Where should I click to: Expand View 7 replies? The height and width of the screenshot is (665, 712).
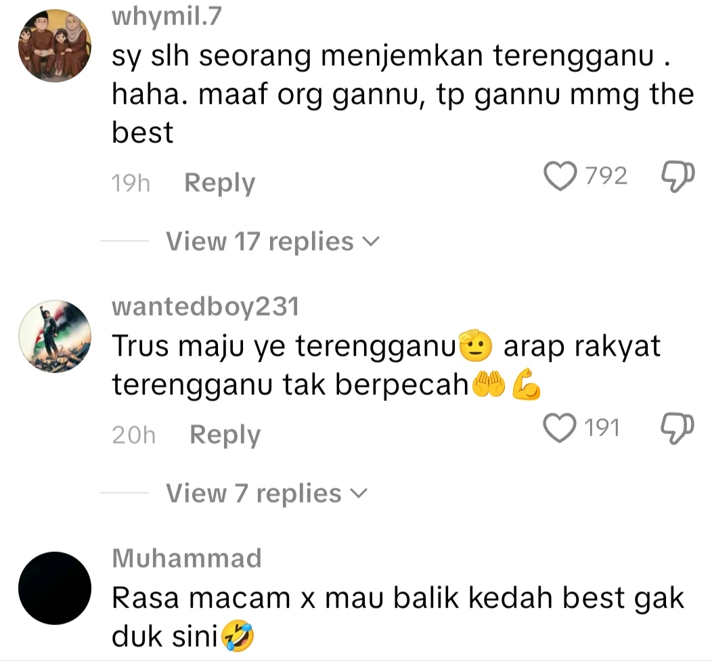click(266, 493)
